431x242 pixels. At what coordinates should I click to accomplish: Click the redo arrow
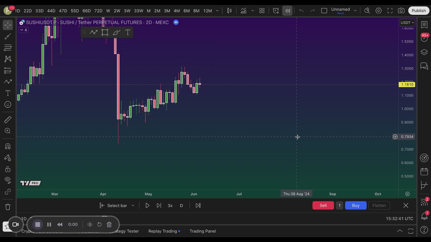312,11
